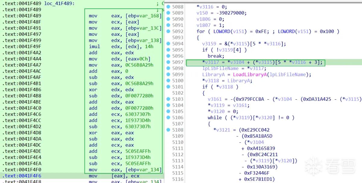Click v1807 = 1 assignment
This screenshot has width=362, height=183.
210,25
